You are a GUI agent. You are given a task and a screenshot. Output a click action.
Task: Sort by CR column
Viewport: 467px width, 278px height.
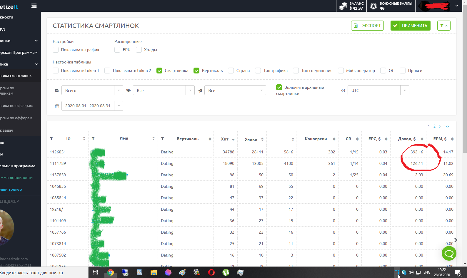point(357,139)
